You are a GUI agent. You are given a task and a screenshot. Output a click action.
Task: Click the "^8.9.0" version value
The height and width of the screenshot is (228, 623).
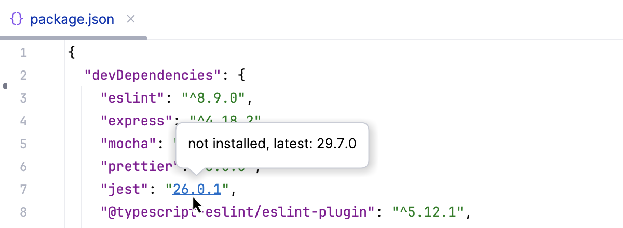coord(215,98)
